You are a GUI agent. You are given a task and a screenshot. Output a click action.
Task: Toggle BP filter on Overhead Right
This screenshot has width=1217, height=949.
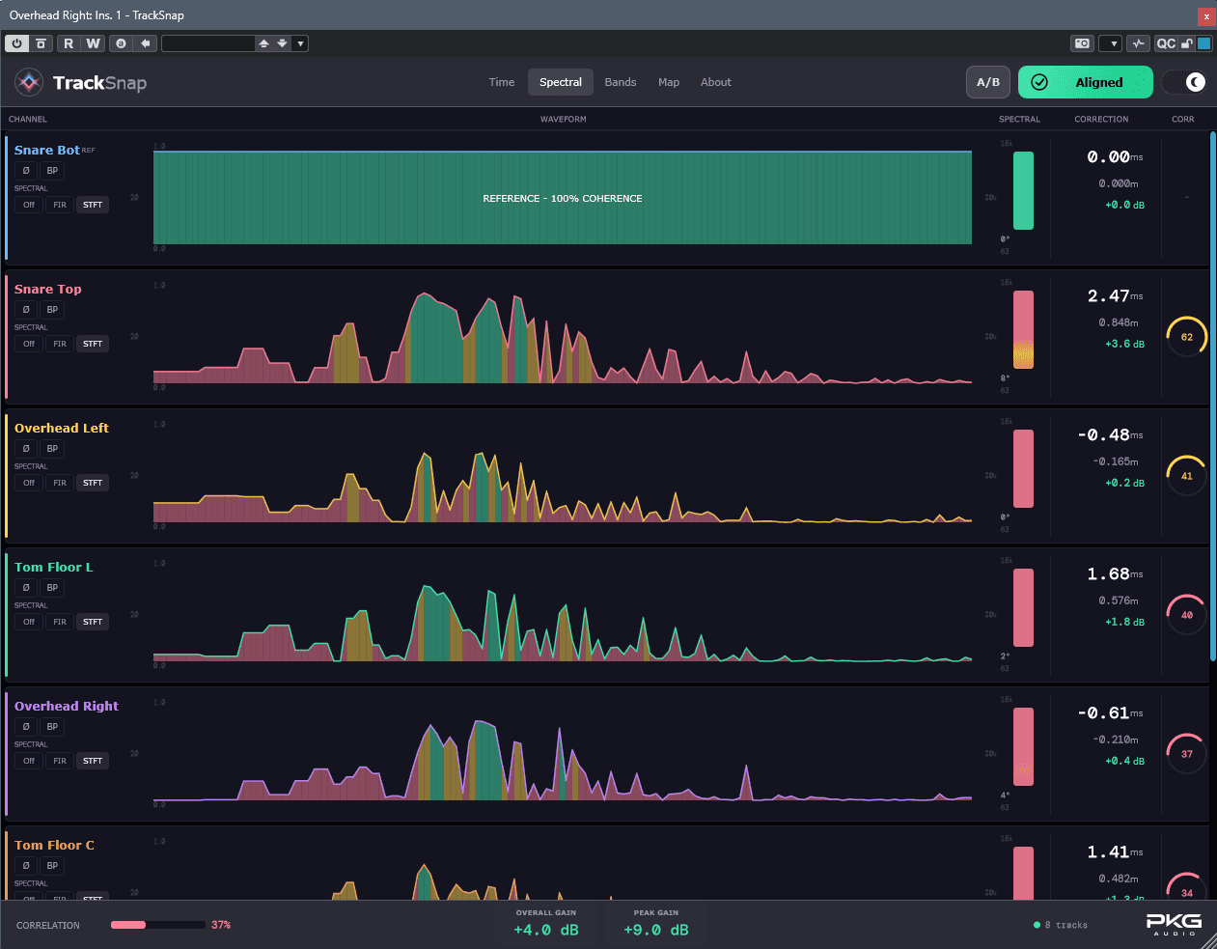click(52, 727)
